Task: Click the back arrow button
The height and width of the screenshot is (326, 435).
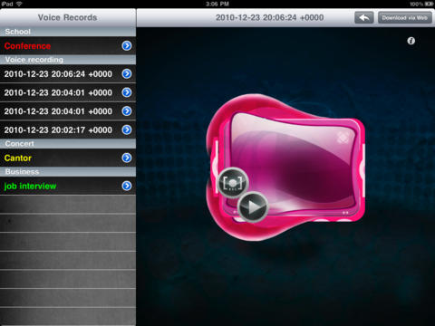Action: click(x=364, y=18)
